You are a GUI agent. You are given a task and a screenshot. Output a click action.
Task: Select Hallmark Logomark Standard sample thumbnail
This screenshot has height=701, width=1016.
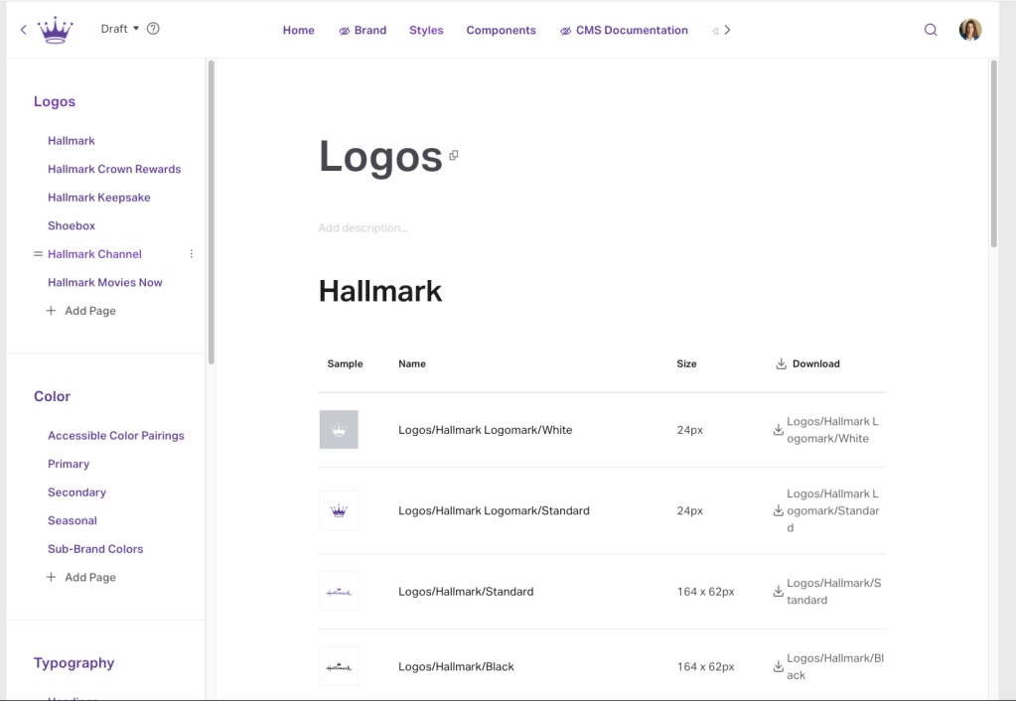click(x=339, y=511)
